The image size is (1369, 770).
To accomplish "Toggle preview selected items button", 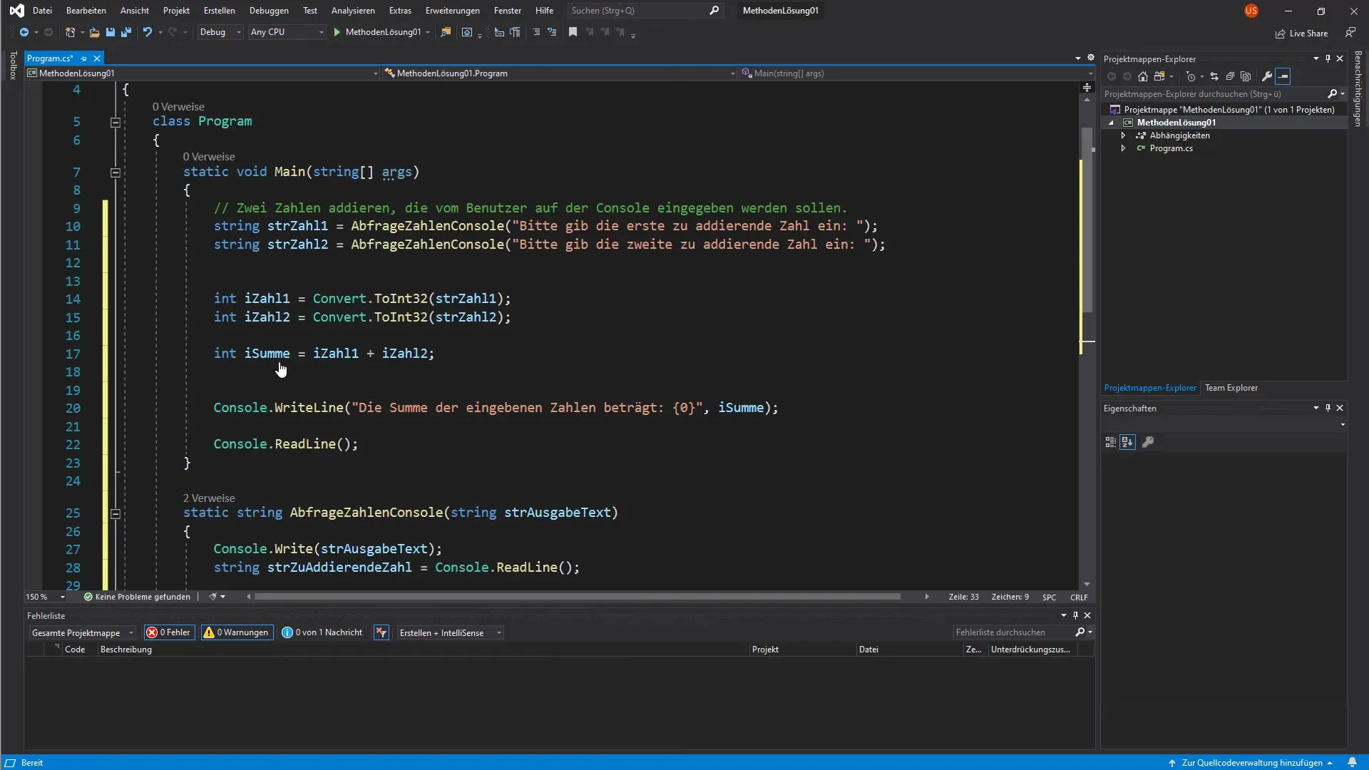I will click(x=1283, y=76).
